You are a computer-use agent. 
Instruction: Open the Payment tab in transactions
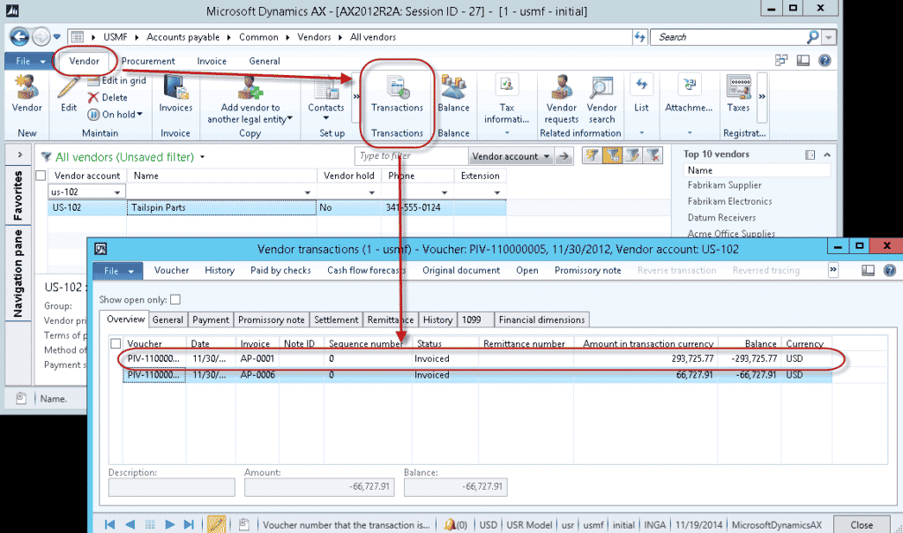(x=210, y=319)
